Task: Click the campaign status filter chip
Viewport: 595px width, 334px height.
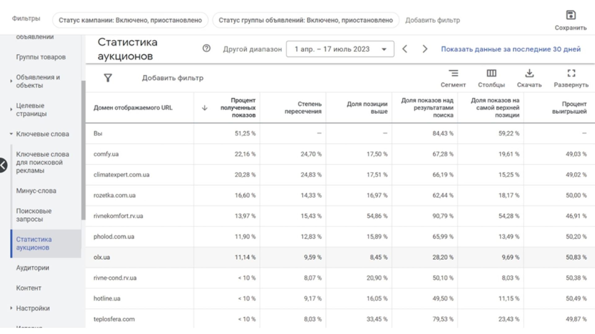Action: (130, 20)
